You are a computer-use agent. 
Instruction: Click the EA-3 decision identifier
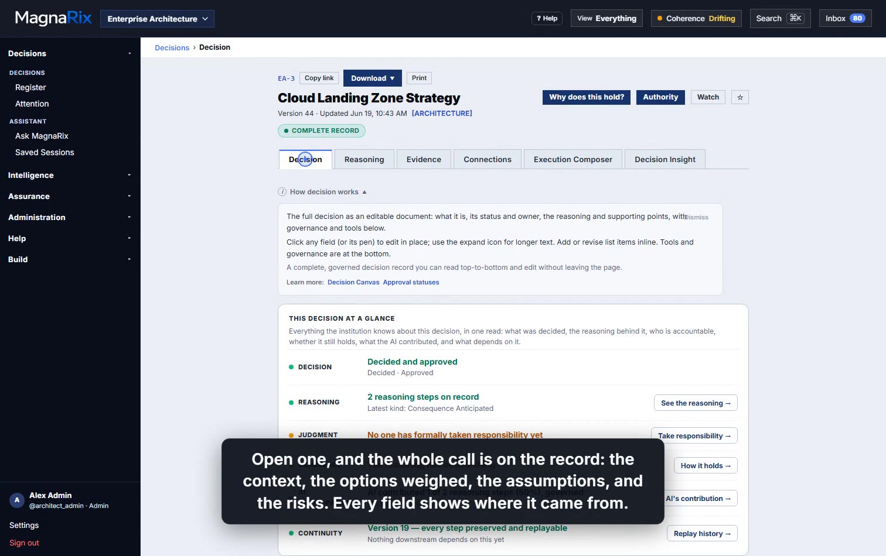pyautogui.click(x=286, y=78)
